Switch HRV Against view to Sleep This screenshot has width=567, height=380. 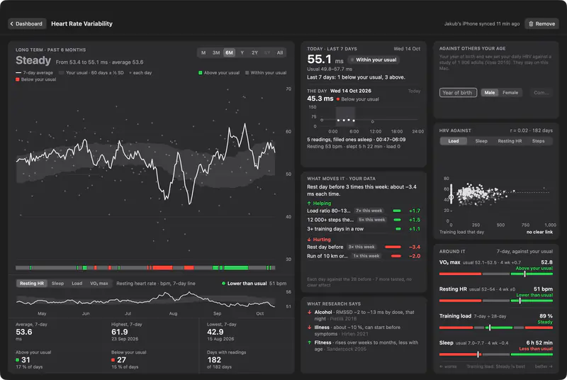pyautogui.click(x=481, y=141)
